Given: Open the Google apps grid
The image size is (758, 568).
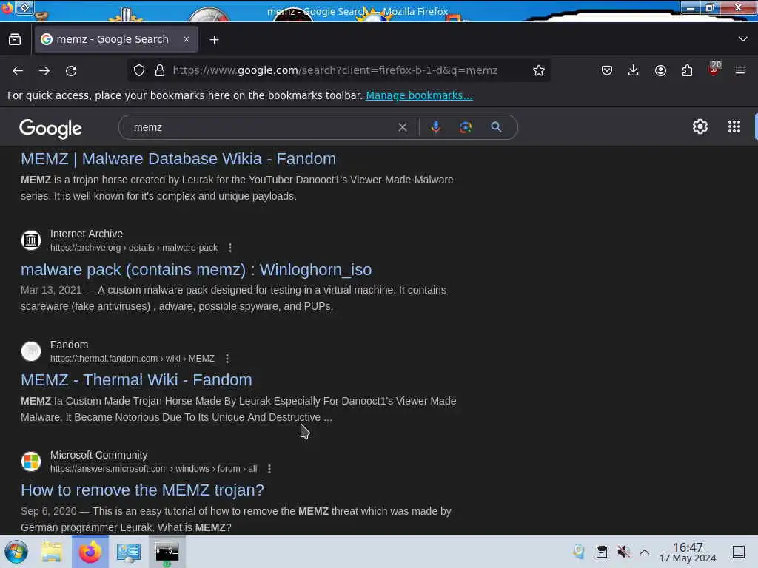Looking at the screenshot, I should tap(734, 126).
